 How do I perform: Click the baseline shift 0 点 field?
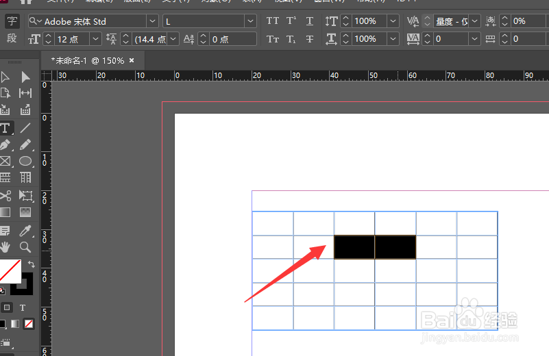[233, 39]
